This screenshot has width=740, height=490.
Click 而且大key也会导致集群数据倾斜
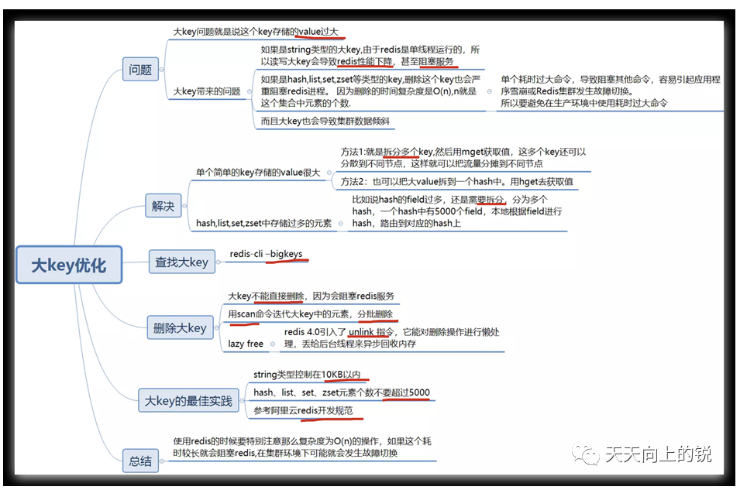click(325, 122)
